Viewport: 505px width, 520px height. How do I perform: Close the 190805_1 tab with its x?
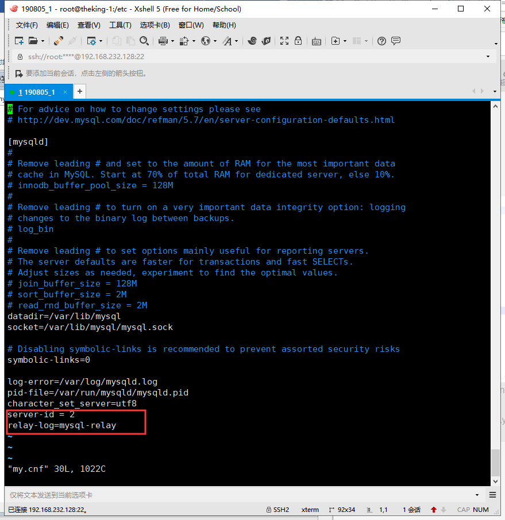pyautogui.click(x=65, y=92)
